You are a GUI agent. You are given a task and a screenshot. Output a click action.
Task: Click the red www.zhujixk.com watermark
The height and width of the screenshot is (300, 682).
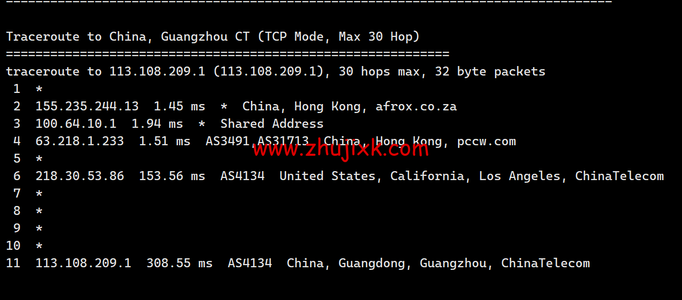[x=340, y=149]
